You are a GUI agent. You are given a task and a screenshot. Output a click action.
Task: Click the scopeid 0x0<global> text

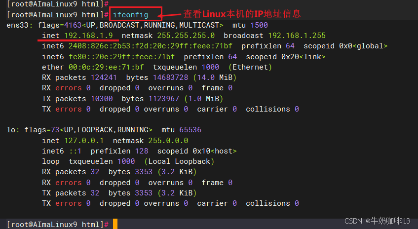click(x=345, y=46)
